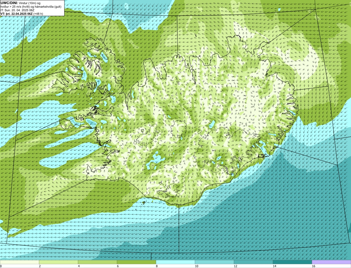The image size is (351, 268).
Task: Click the legend scale label "0"
Action: click(1, 266)
